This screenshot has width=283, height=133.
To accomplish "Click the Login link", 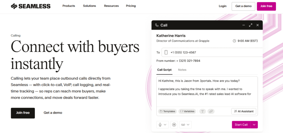I will click(222, 6).
